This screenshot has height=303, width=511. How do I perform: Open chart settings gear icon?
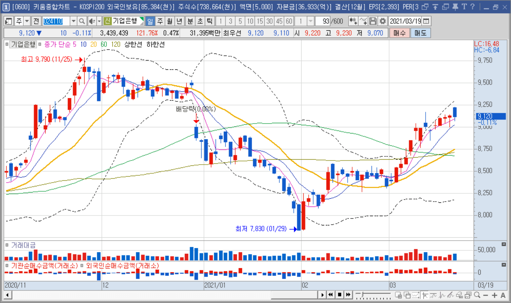(383, 21)
